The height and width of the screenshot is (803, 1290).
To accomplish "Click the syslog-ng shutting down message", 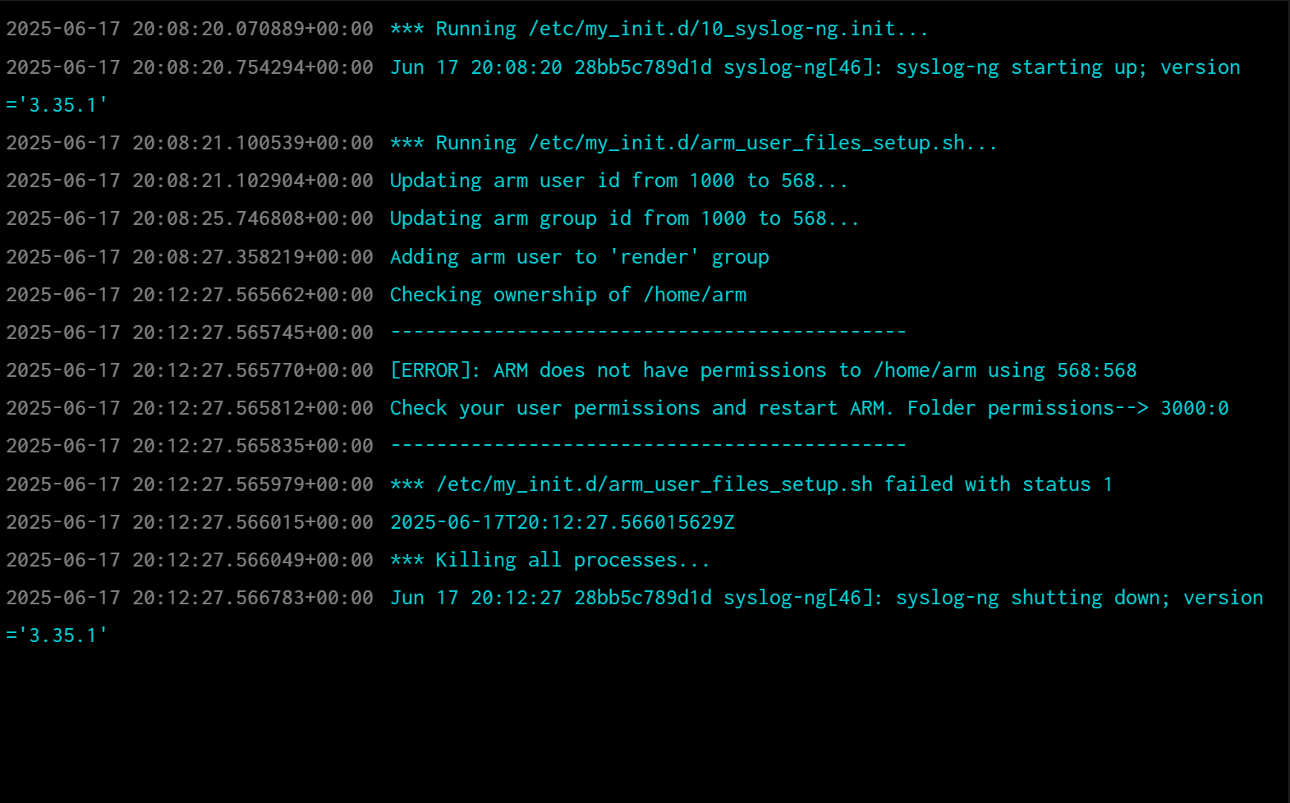I will click(x=827, y=598).
